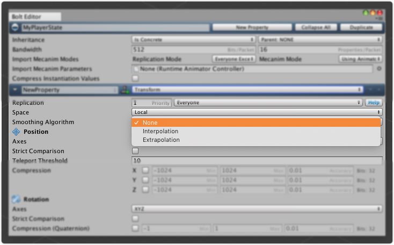Screen dimensions: 394x245
Task: Edit the 16 properties per packet field
Action: point(320,49)
